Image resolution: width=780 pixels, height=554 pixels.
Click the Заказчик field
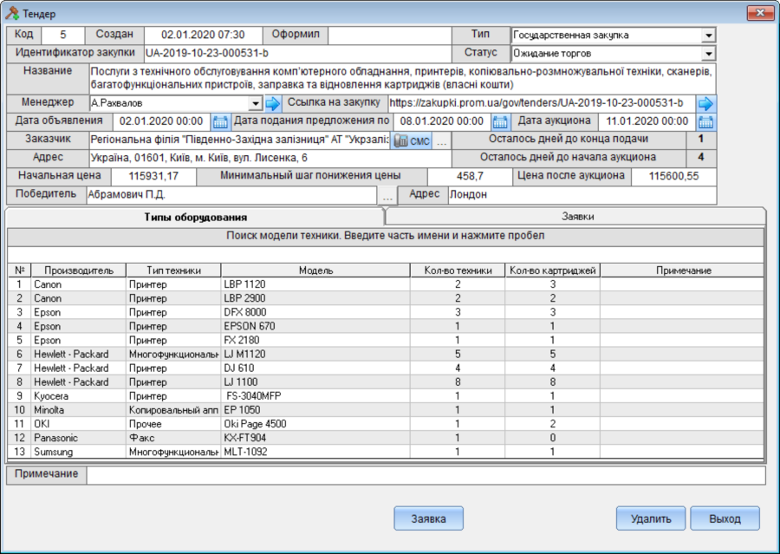[x=240, y=140]
